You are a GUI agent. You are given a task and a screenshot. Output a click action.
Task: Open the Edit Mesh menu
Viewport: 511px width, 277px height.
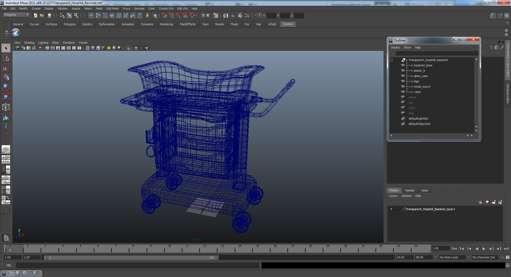113,9
